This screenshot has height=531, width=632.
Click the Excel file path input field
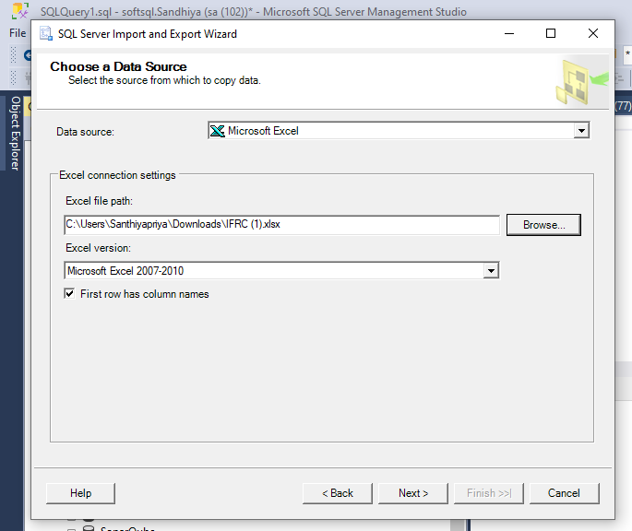click(281, 224)
